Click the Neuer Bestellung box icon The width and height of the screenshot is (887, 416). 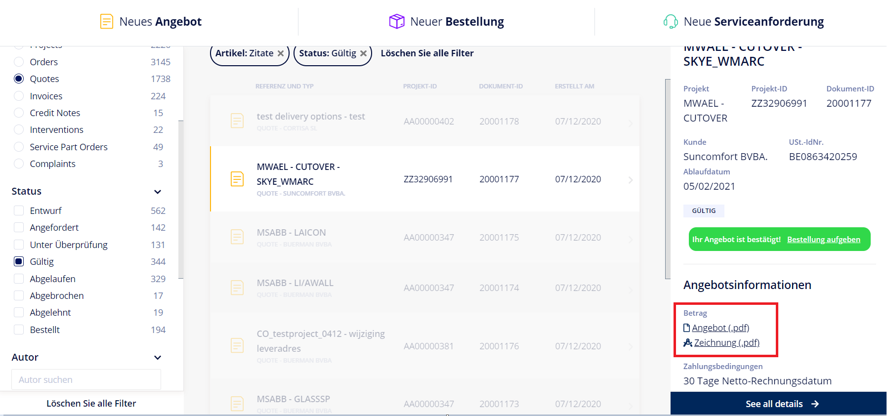tap(397, 22)
